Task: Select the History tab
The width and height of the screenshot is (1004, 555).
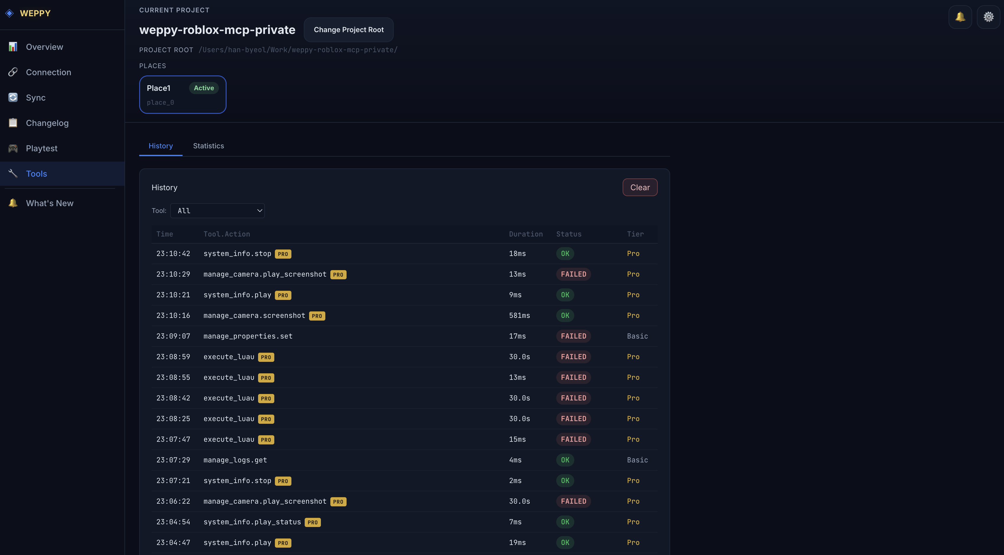Action: tap(160, 146)
